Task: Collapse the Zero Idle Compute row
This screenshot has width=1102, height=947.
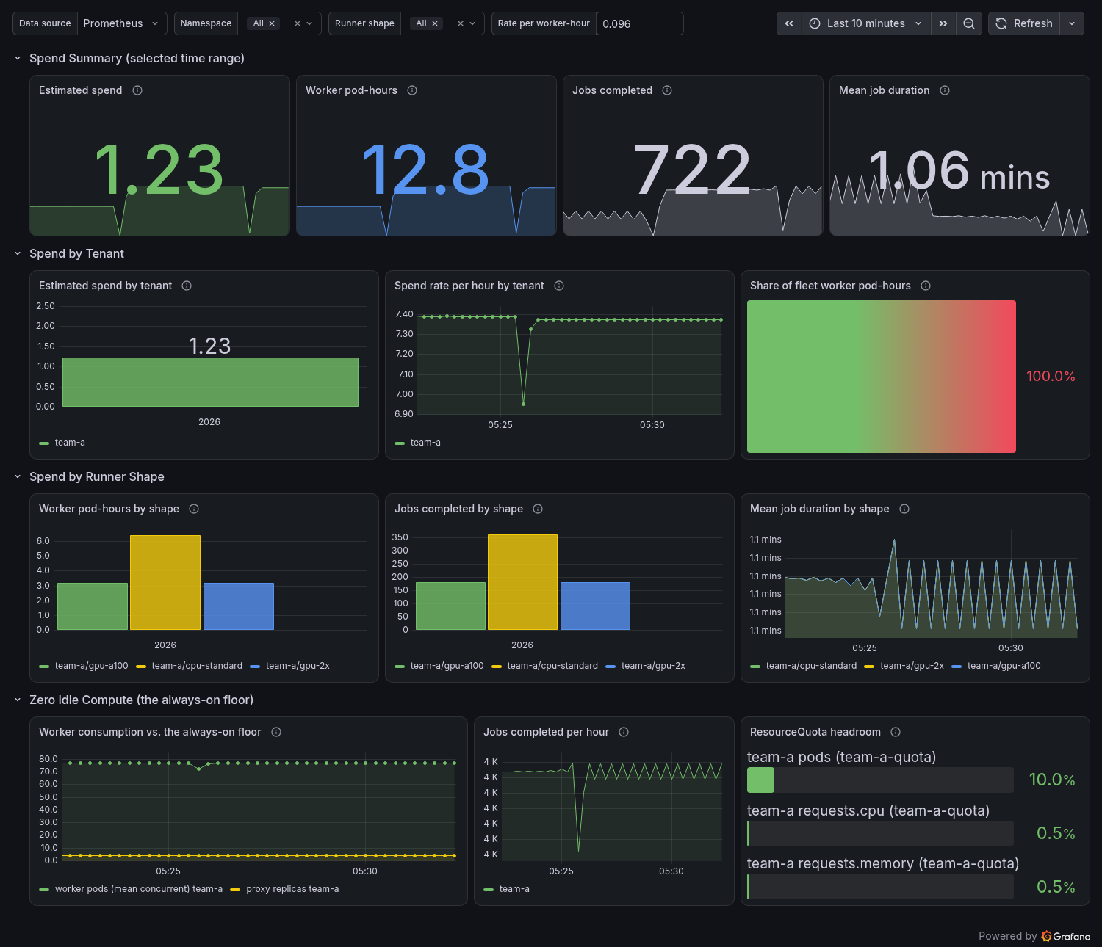Action: [x=18, y=700]
